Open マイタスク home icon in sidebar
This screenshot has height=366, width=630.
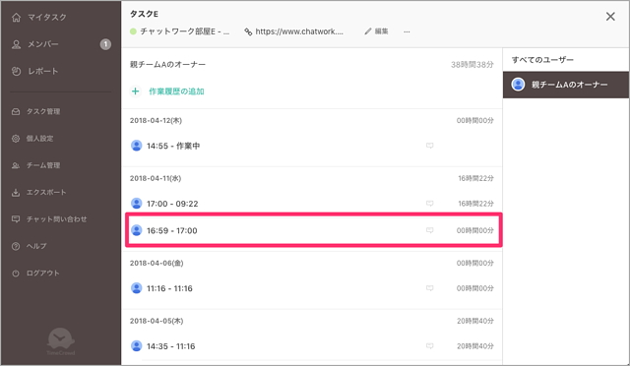[16, 18]
